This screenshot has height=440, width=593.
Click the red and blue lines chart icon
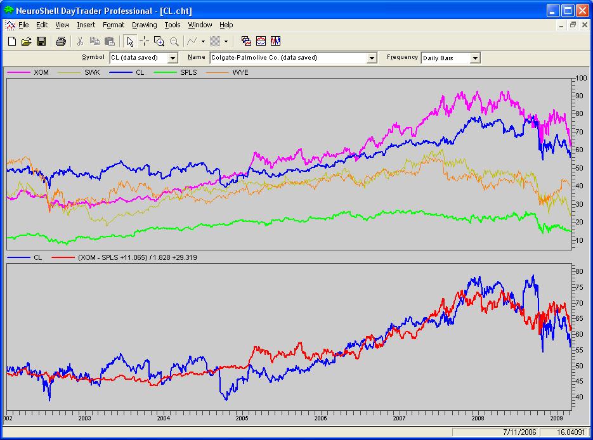(x=261, y=41)
